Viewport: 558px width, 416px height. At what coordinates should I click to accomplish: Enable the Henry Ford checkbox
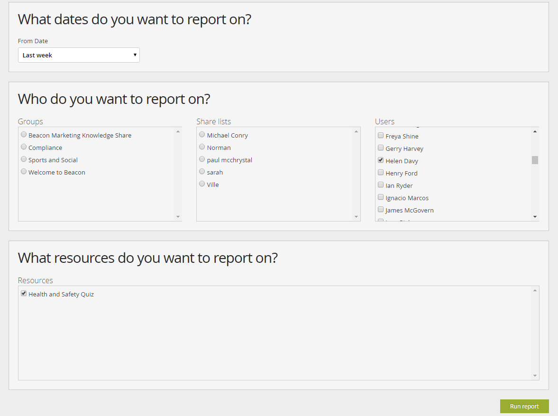tap(381, 173)
